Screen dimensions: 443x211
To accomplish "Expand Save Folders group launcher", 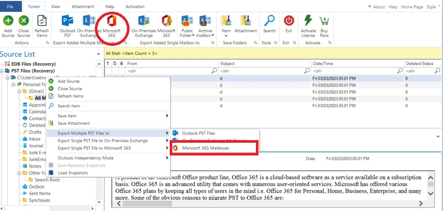I will click(x=255, y=43).
